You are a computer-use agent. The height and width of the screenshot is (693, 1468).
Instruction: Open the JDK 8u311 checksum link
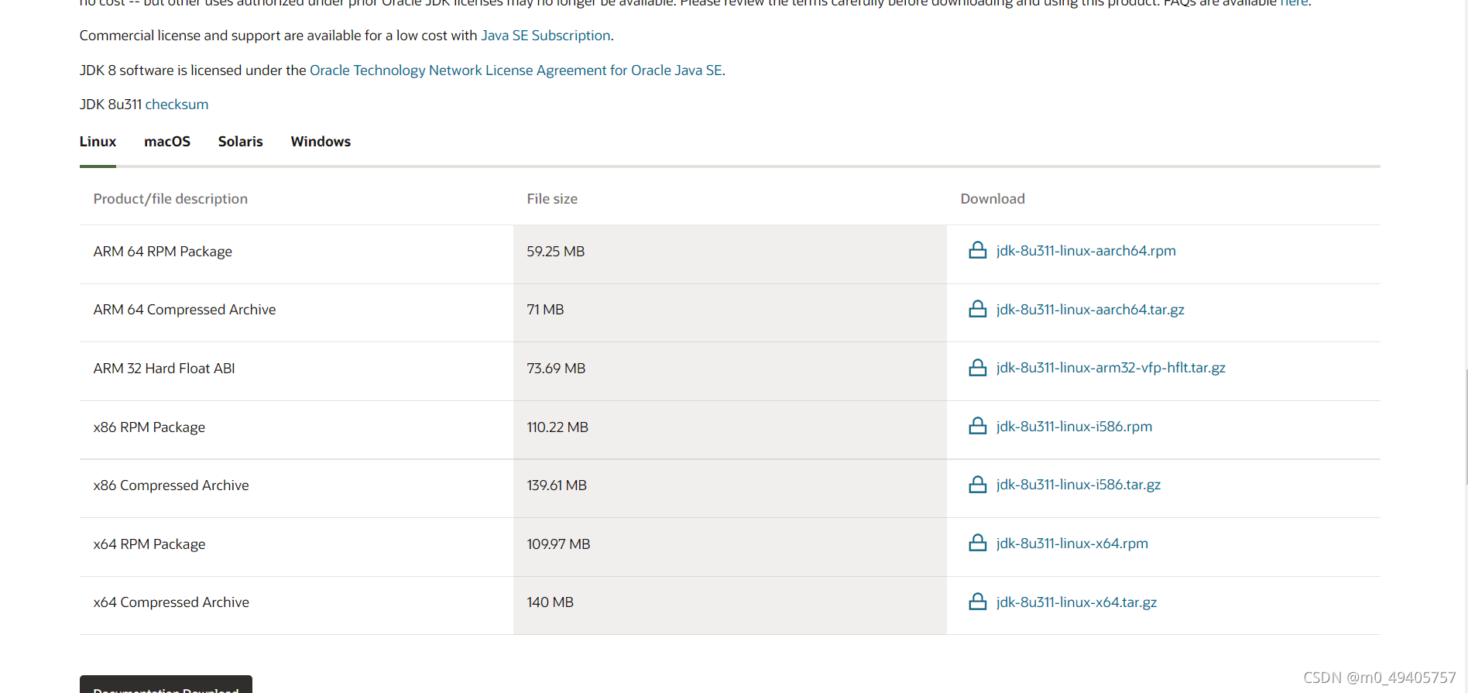click(x=177, y=105)
